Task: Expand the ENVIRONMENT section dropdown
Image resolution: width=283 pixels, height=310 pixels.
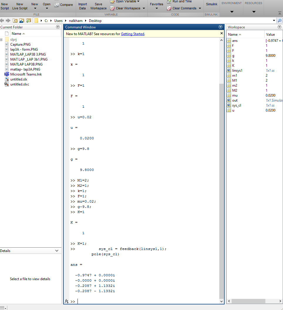Action: [232, 12]
